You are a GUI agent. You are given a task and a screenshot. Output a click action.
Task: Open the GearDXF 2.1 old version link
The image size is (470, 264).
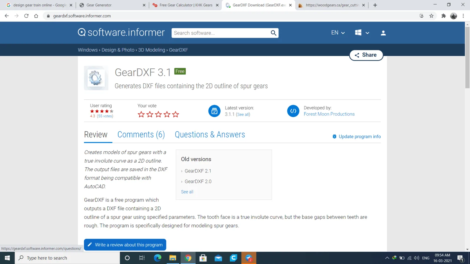click(x=198, y=171)
